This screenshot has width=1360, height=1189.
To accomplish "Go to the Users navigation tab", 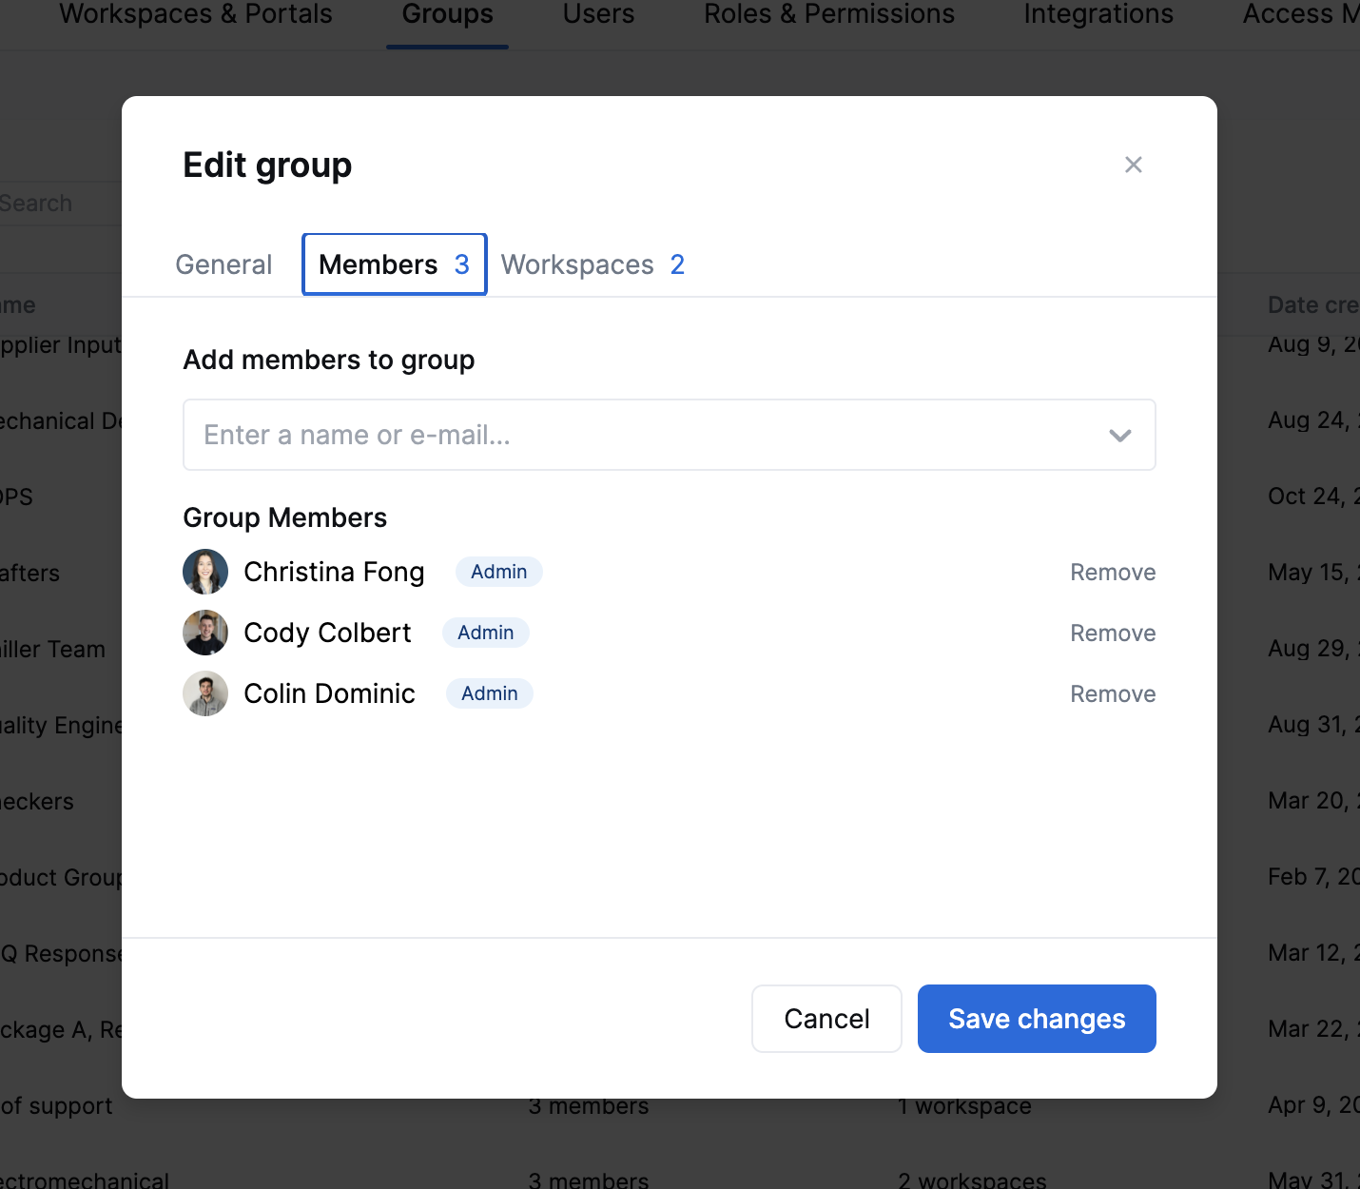I will tap(598, 14).
